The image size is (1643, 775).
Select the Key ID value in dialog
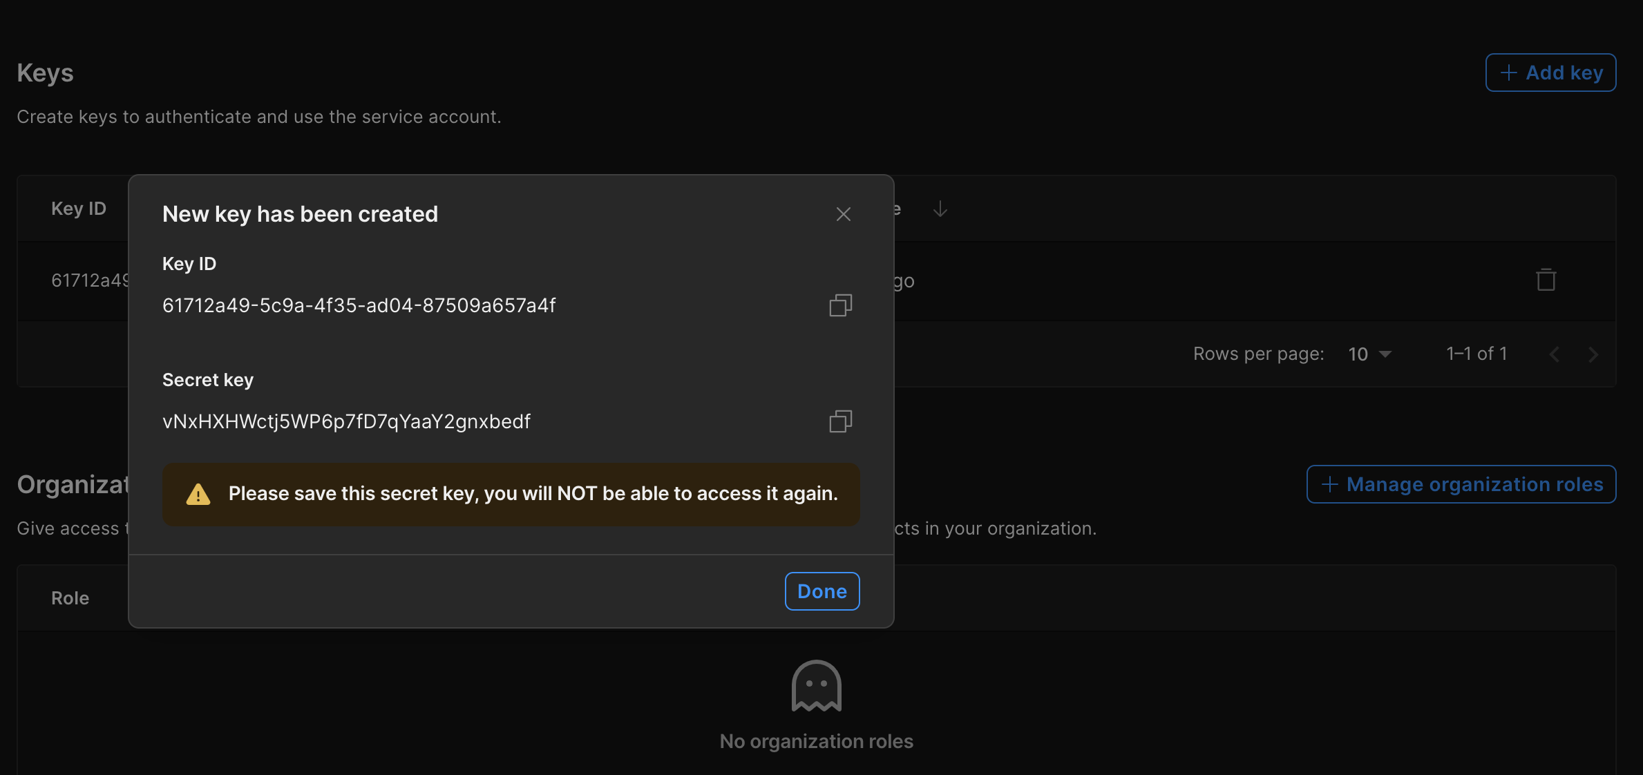click(x=359, y=305)
